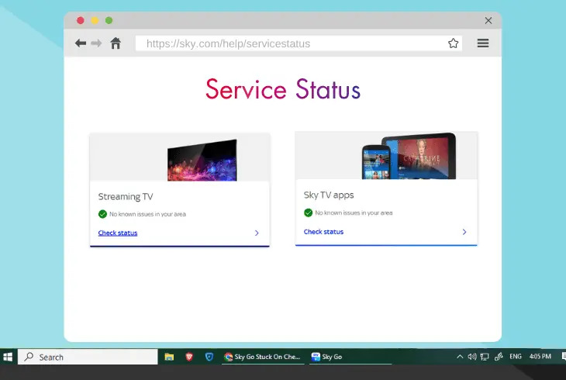This screenshot has height=380, width=566.
Task: Click chevron arrow on Sky TV apps card
Action: (x=464, y=232)
